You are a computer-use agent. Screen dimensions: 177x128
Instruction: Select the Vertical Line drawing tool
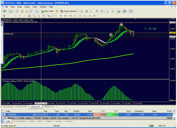(15, 16)
